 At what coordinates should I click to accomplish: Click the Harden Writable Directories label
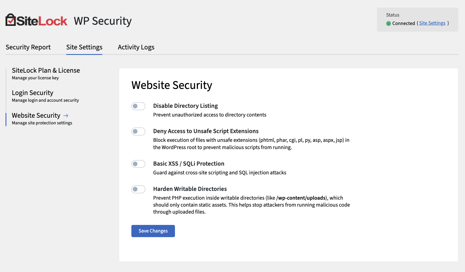pyautogui.click(x=190, y=189)
